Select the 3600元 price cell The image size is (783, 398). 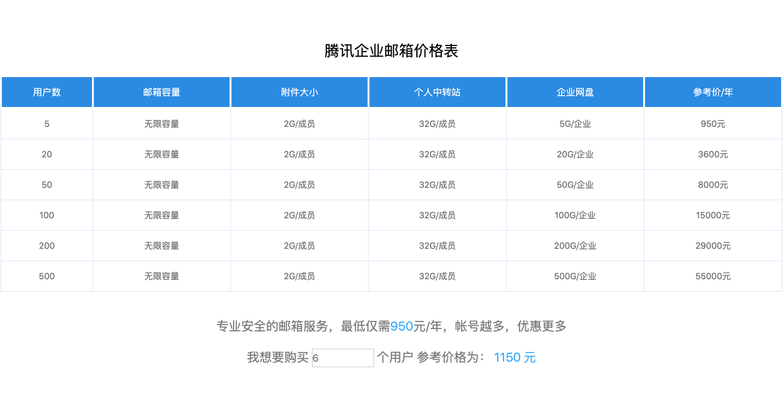click(713, 154)
